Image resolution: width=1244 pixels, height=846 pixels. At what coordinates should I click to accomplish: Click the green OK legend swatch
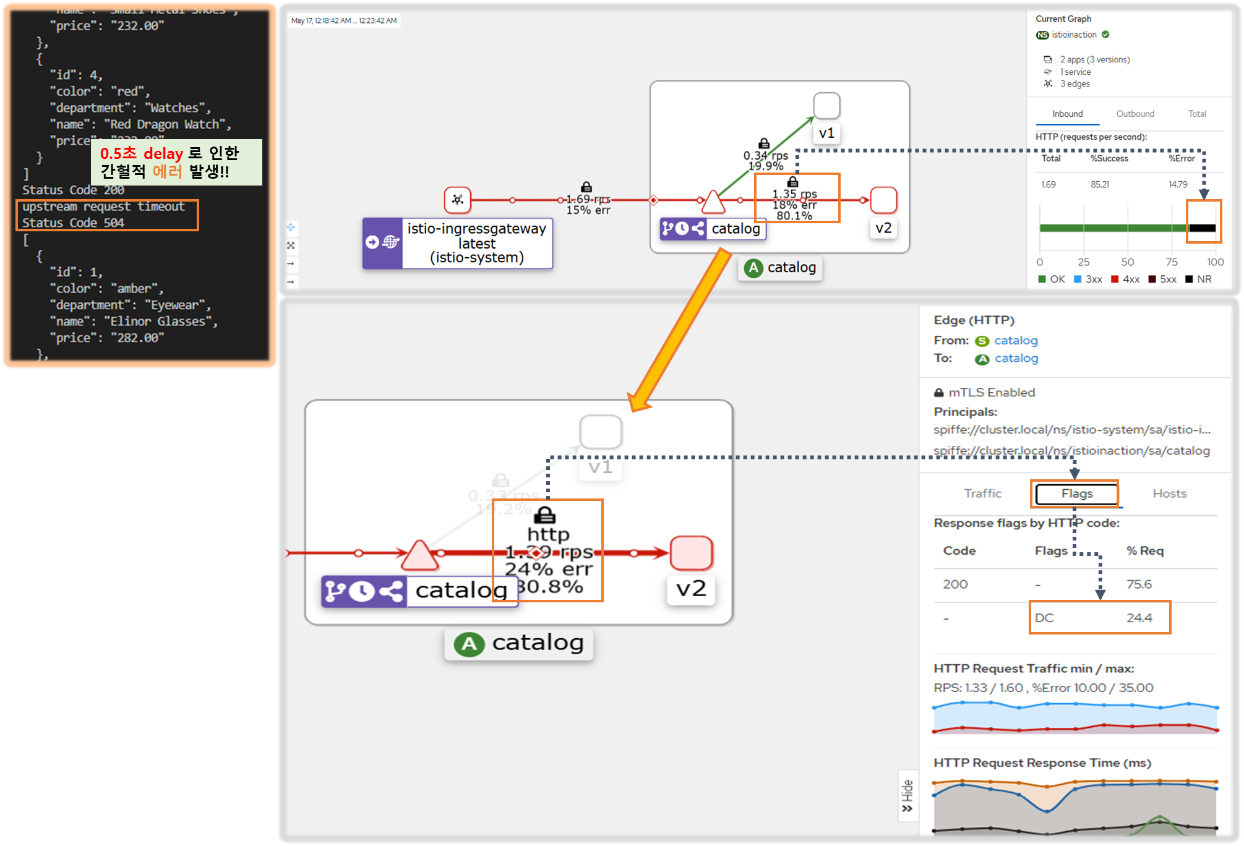click(x=1042, y=280)
